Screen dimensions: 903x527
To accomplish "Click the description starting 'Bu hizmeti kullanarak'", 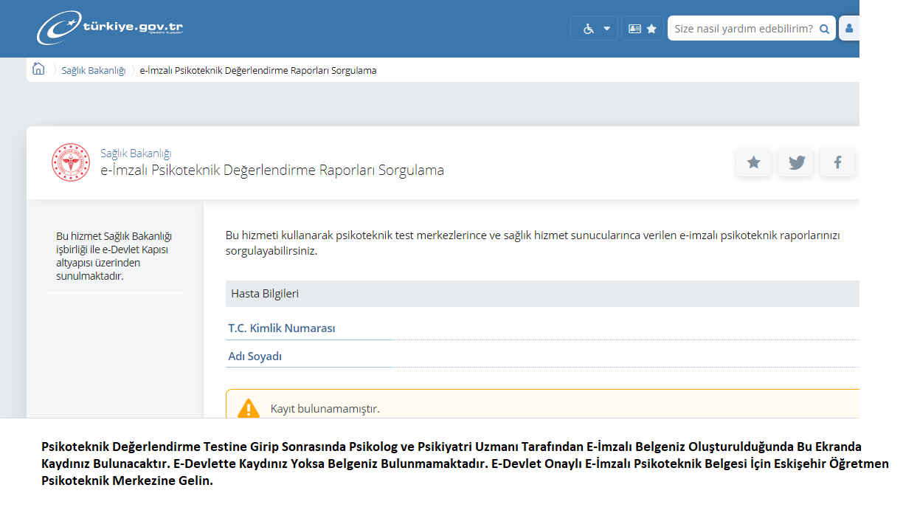I will point(533,243).
